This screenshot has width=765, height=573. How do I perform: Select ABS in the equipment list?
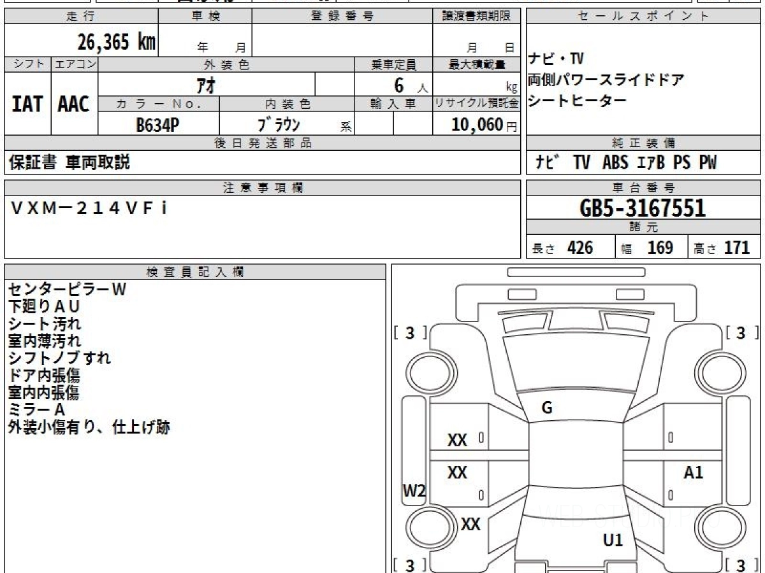tap(615, 163)
